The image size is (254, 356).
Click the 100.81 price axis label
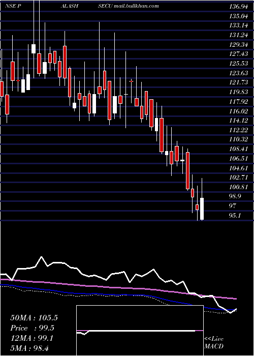pyautogui.click(x=238, y=187)
